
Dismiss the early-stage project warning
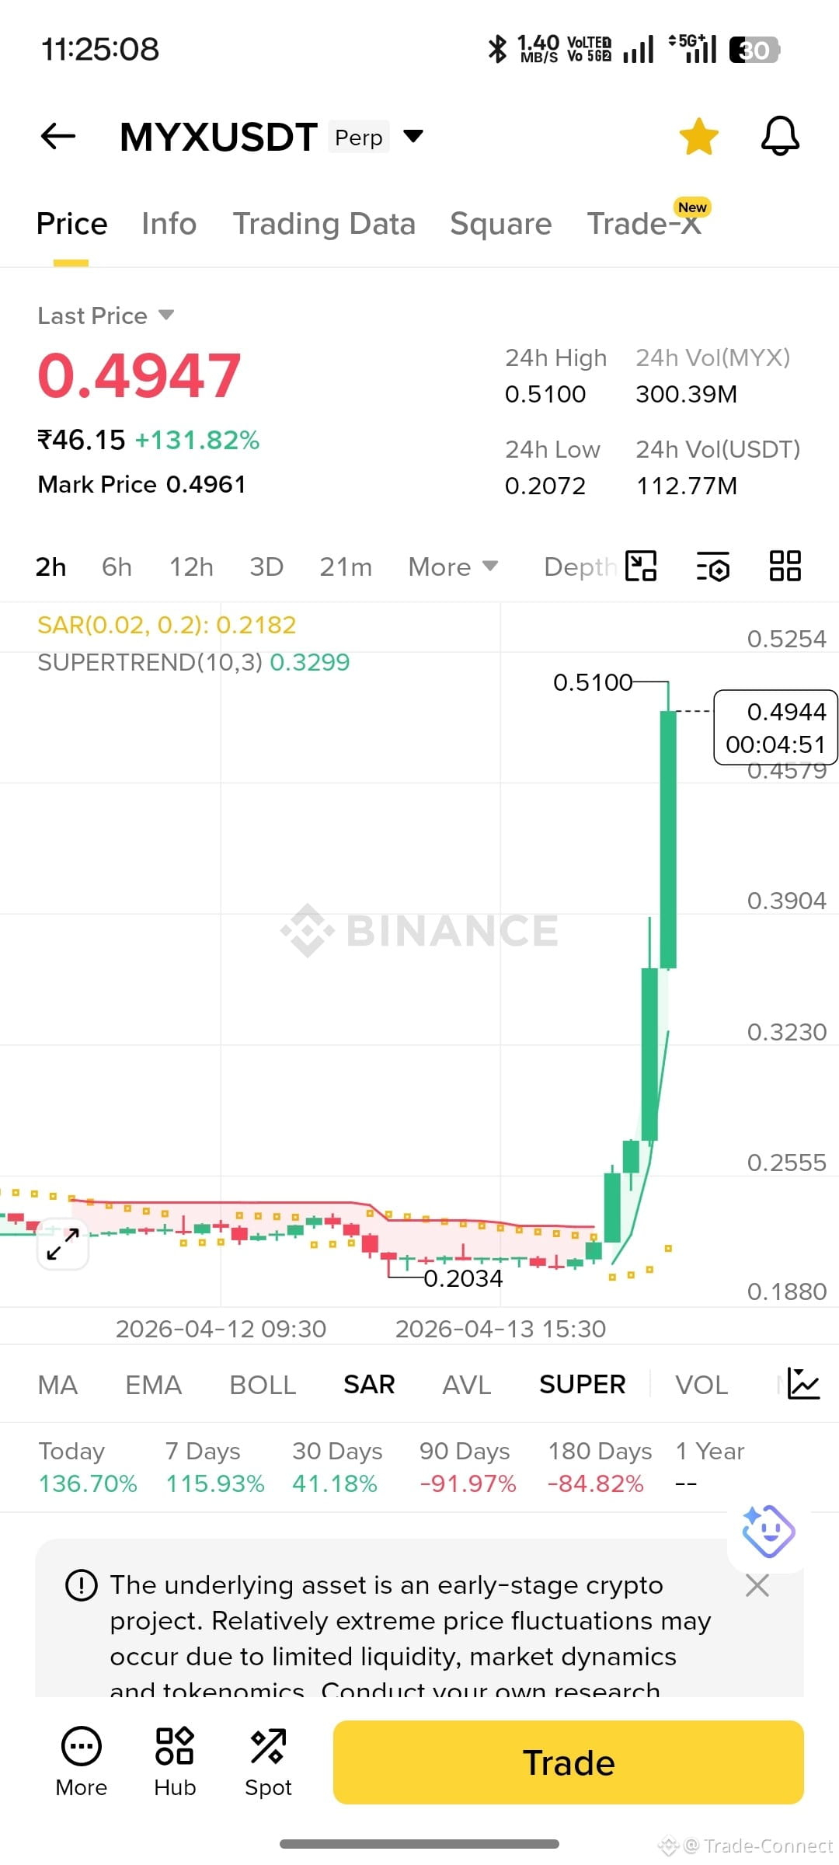[x=757, y=1585]
